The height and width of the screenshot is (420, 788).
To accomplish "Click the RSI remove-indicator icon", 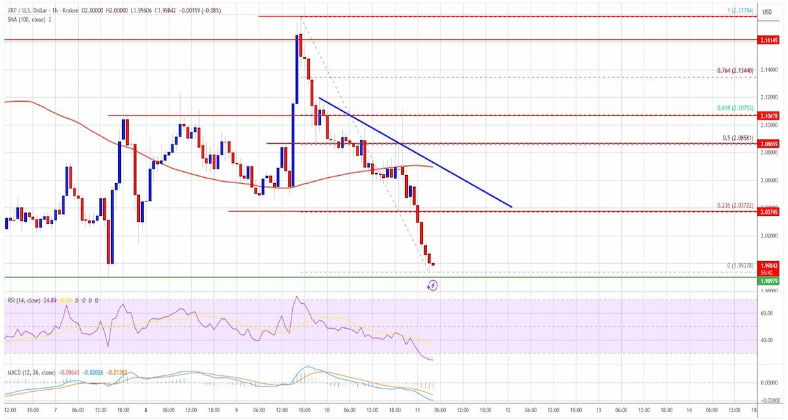I will point(91,299).
